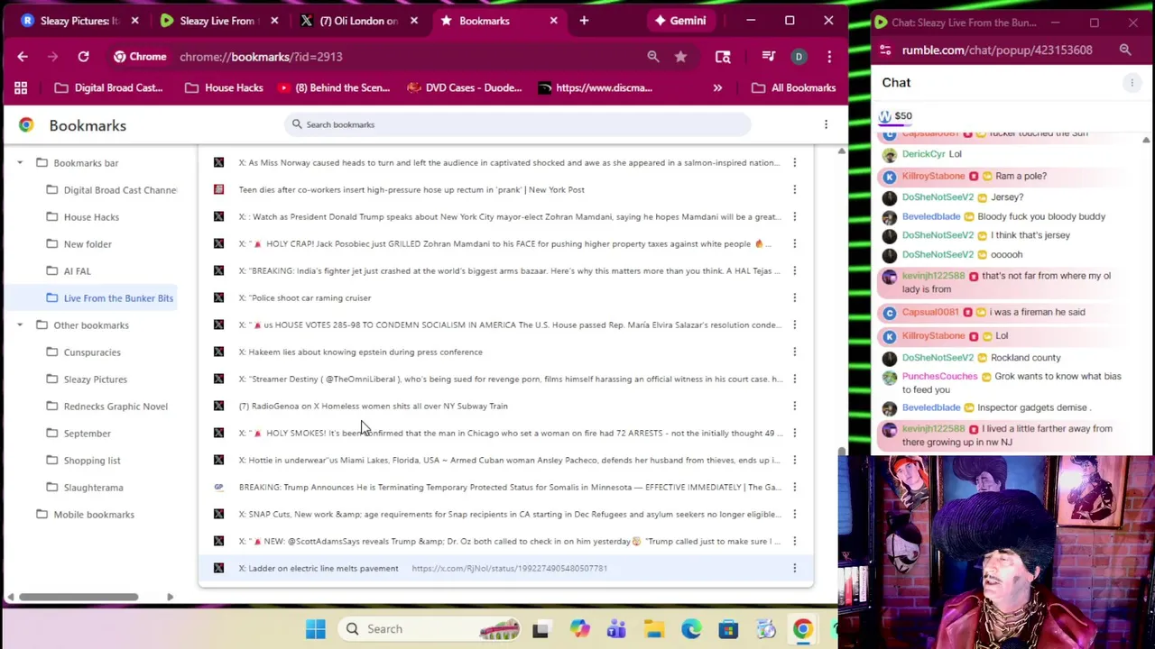Open a new browser tab
This screenshot has width=1155, height=649.
(x=584, y=20)
